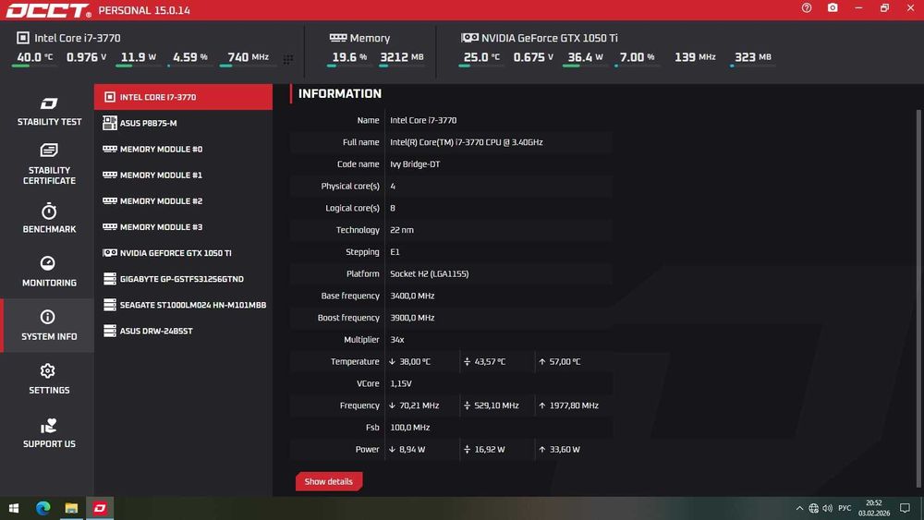Click the GPU card icon in header

[469, 38]
